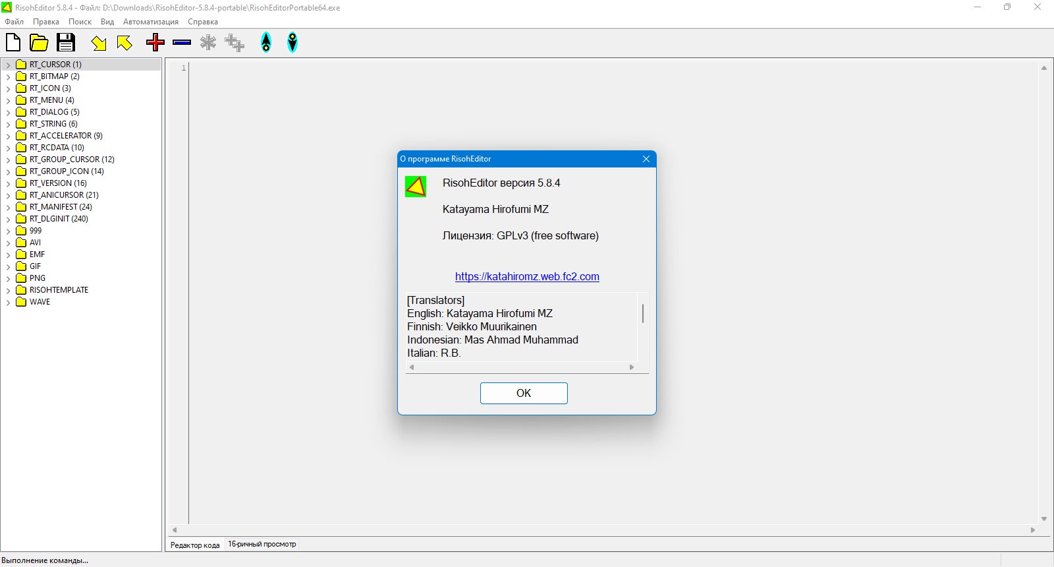Click the New file toolbar icon
The width and height of the screenshot is (1054, 567).
pos(13,43)
